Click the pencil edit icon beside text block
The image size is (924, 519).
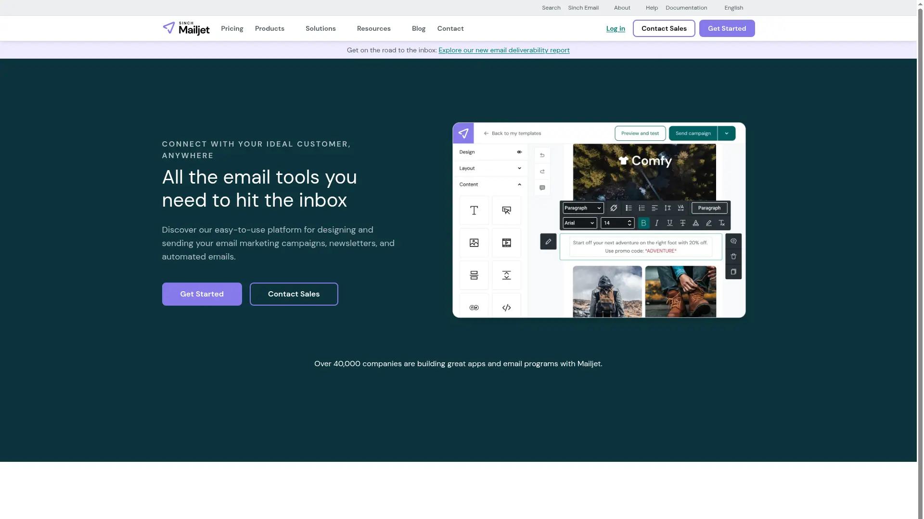pos(548,241)
